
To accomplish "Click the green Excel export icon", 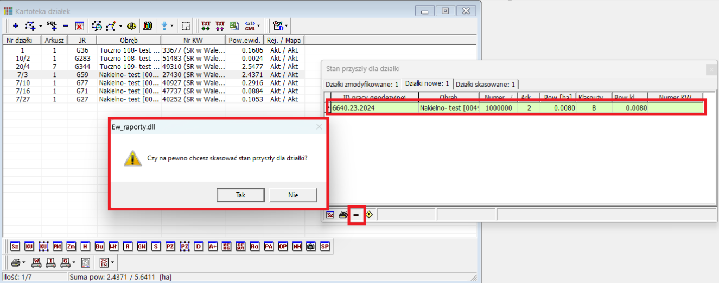I will (x=234, y=25).
